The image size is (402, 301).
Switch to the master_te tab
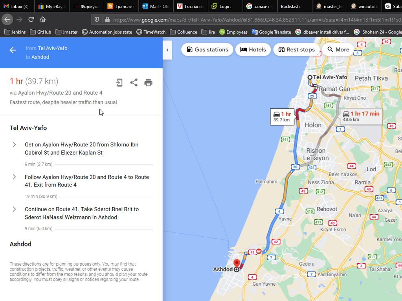[329, 6]
